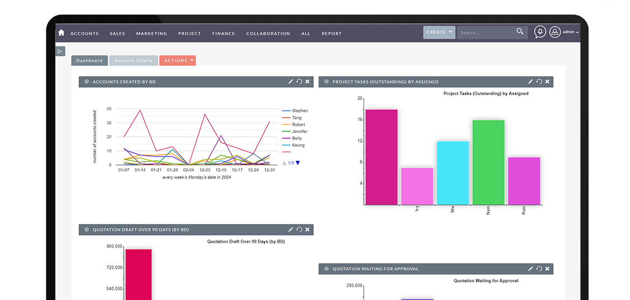The height and width of the screenshot is (300, 630).
Task: Refresh the Project Tasks (Outstanding) dashlet
Action: click(539, 81)
